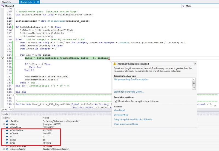Open the 100 % zoom dropdown
The image size is (219, 151).
tap(11, 110)
